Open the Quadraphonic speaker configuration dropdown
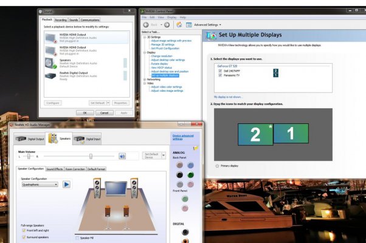This screenshot has height=243, width=366. [40, 185]
